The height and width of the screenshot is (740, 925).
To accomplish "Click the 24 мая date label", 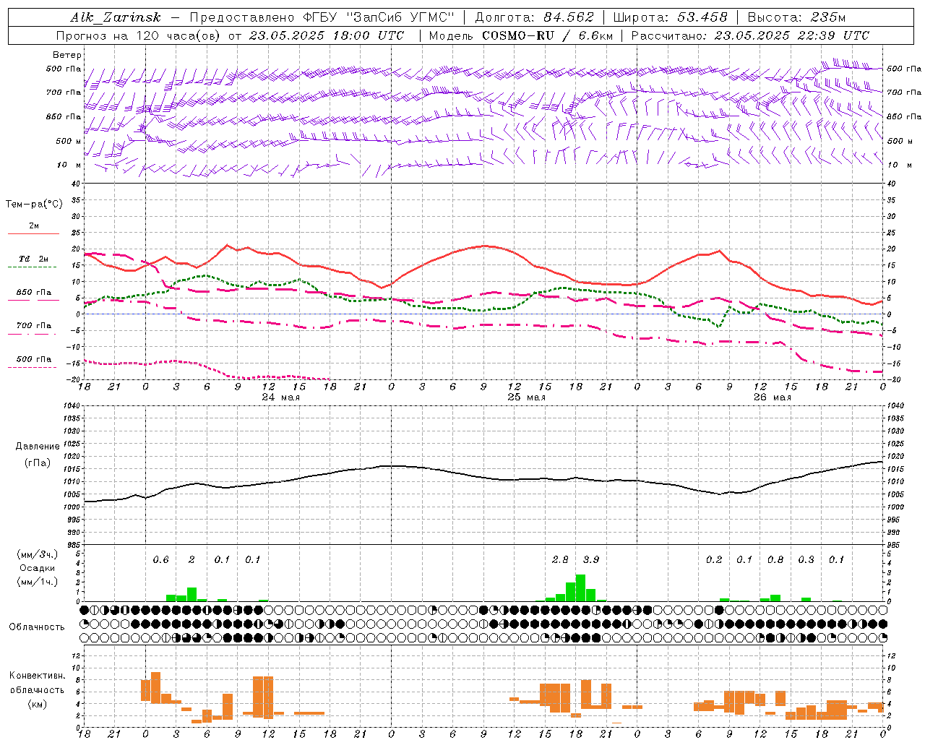I will pos(280,397).
